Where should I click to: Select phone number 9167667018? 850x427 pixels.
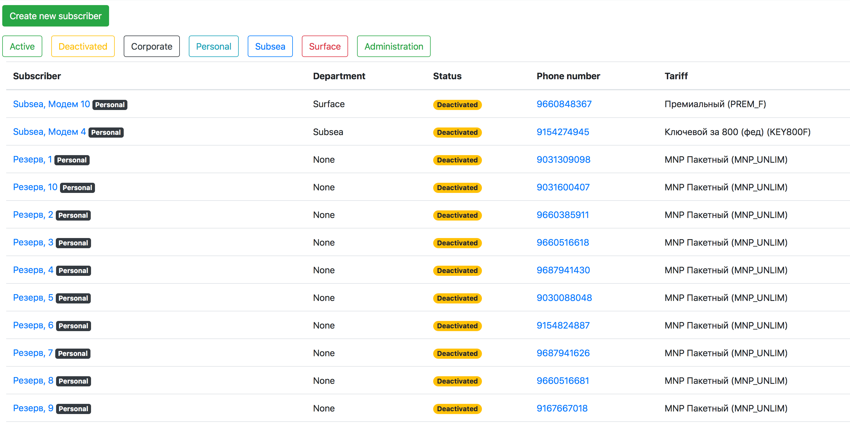[x=562, y=408]
